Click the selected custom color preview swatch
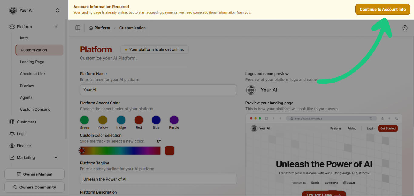The height and width of the screenshot is (196, 414). (170, 150)
